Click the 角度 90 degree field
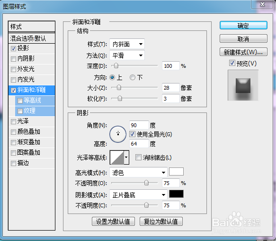This screenshot has height=241, width=276. pyautogui.click(x=139, y=125)
